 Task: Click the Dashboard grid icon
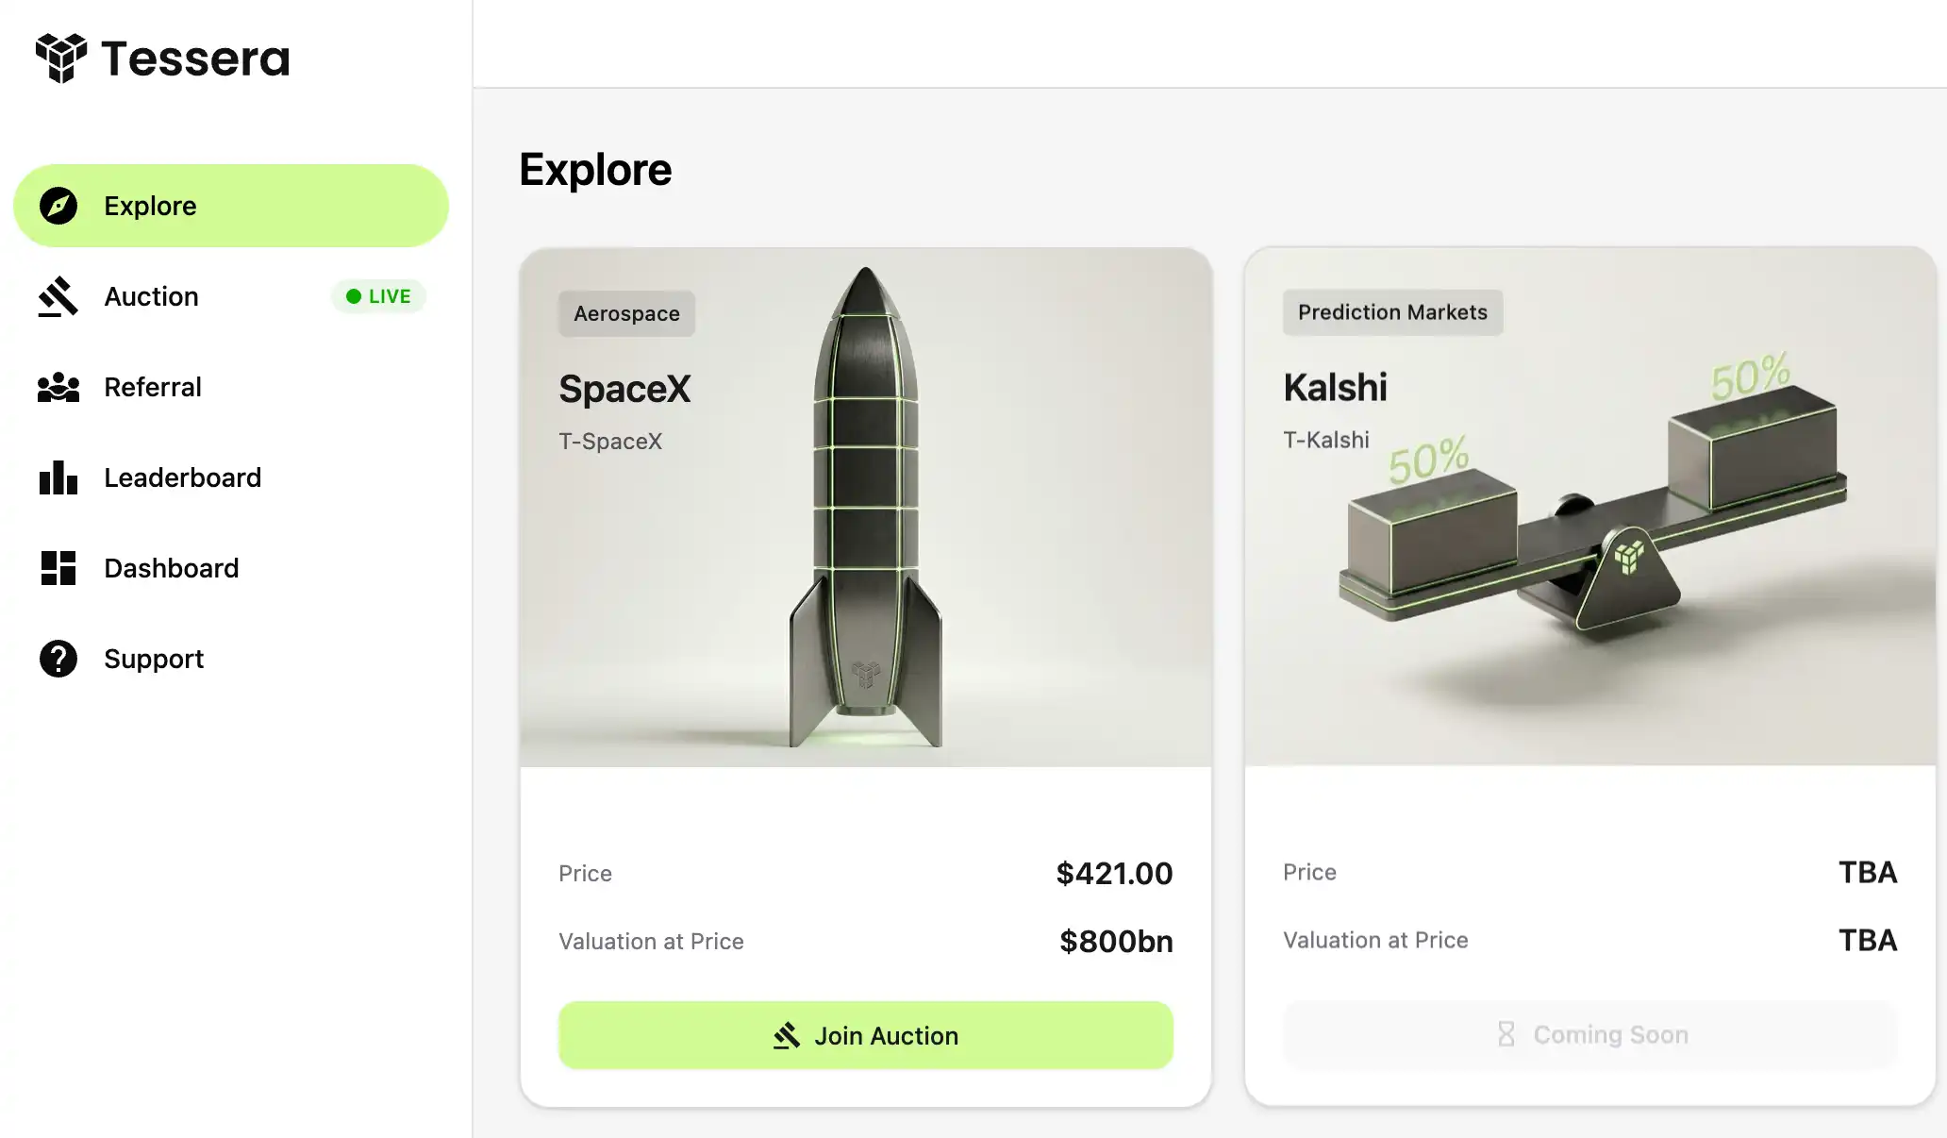coord(58,568)
